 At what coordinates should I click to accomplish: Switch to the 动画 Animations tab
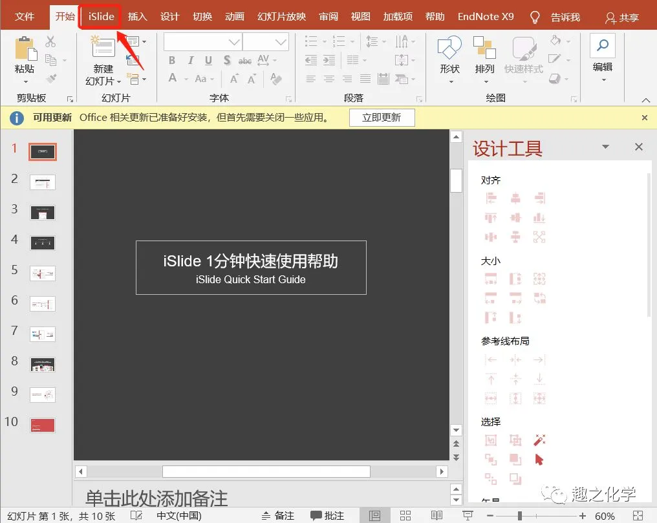point(235,17)
